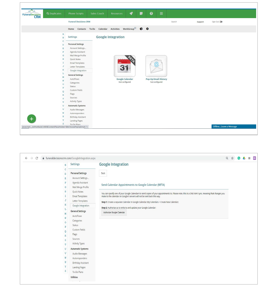
Task: Click the Authorize Google Calendar button
Action: pos(114,213)
